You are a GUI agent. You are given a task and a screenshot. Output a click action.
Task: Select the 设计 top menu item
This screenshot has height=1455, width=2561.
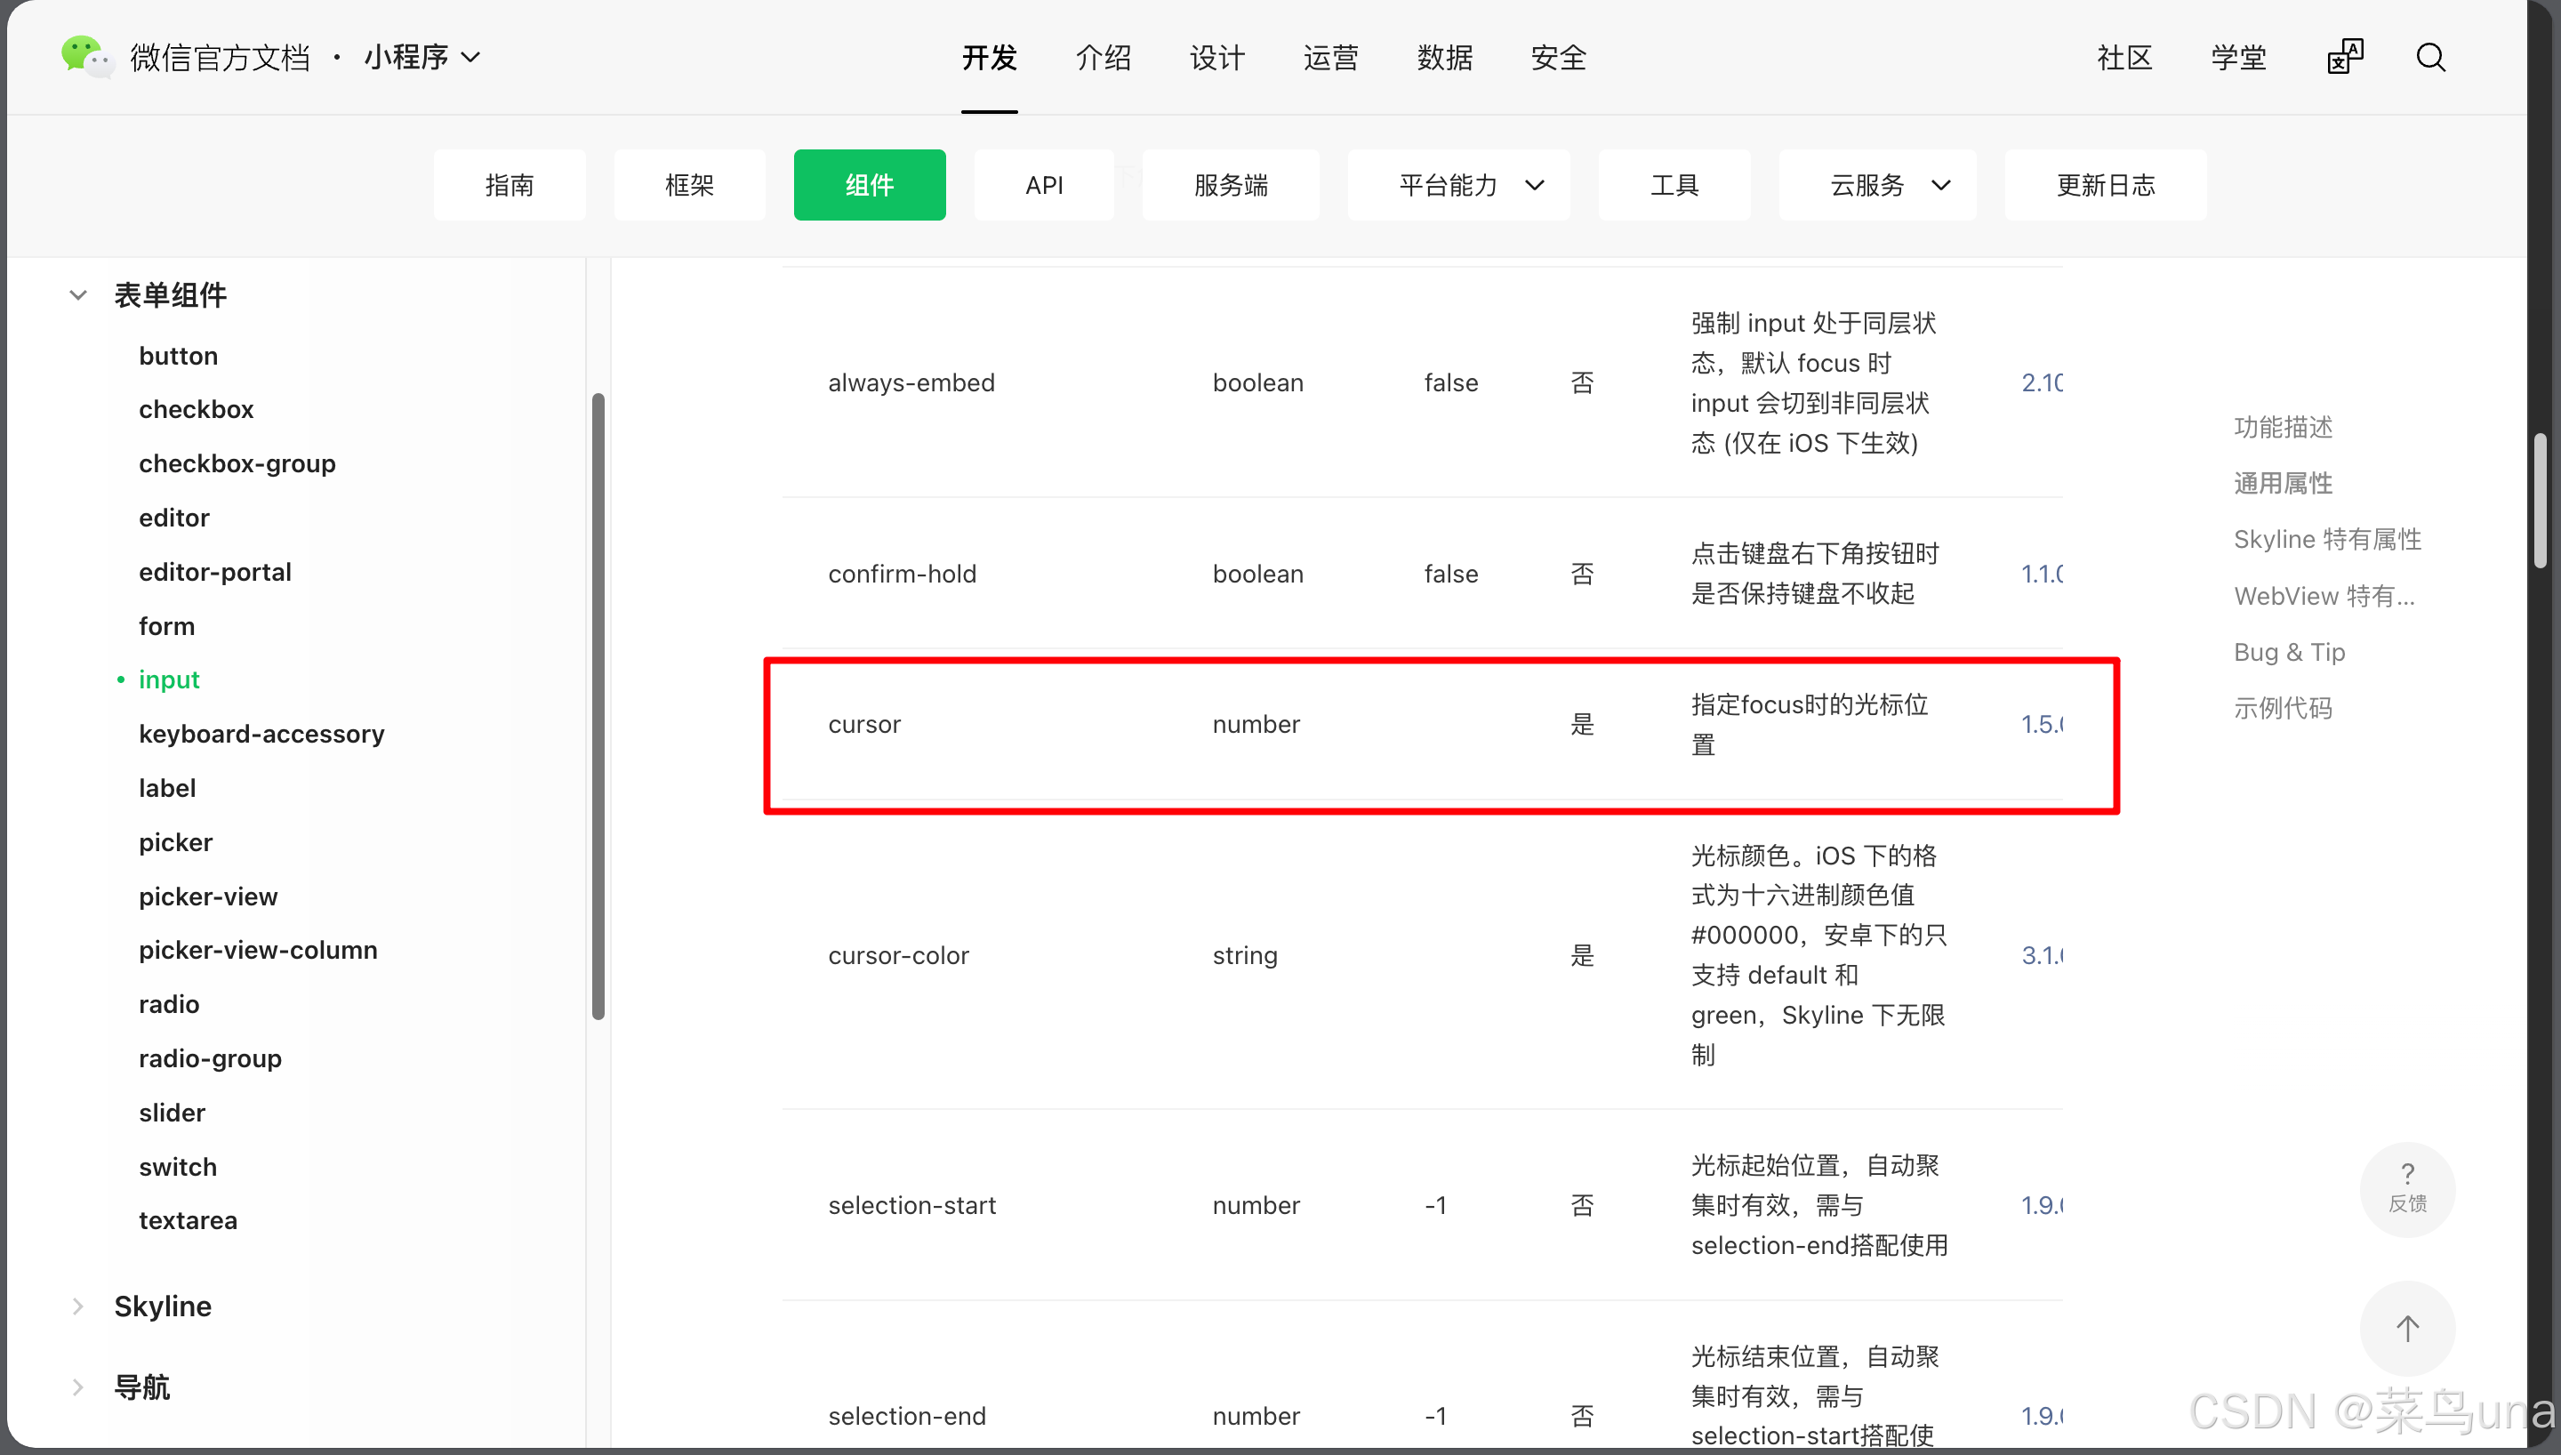(1216, 58)
